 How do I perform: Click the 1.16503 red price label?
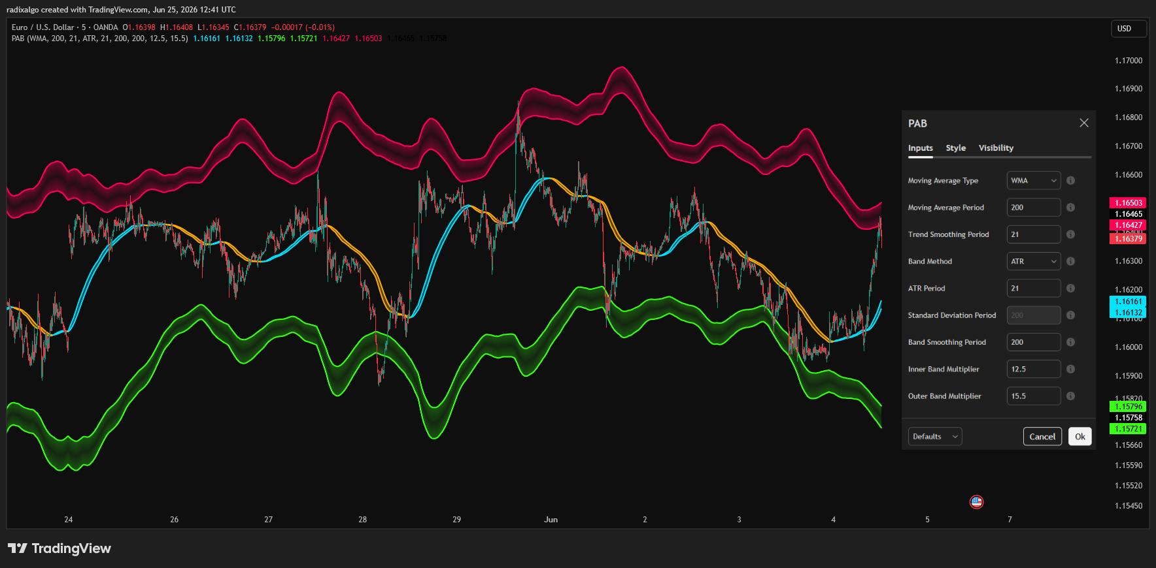1128,203
